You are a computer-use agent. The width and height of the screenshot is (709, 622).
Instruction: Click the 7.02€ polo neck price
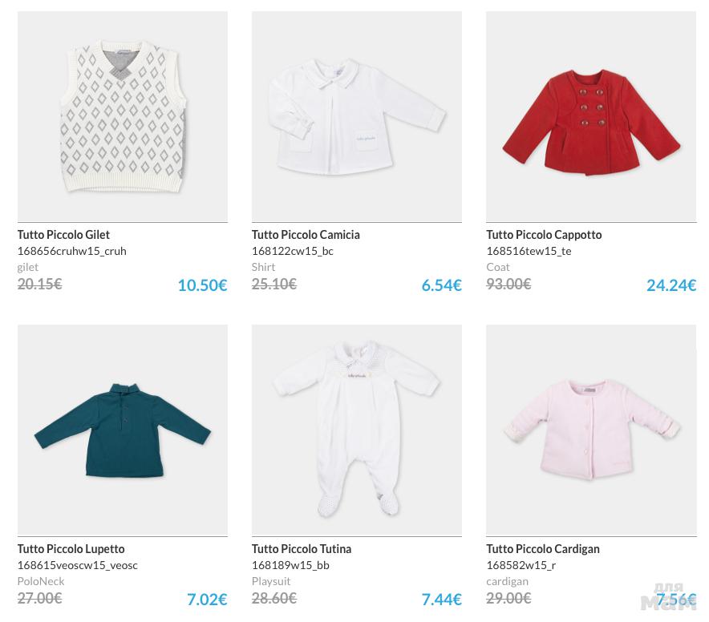pyautogui.click(x=207, y=600)
